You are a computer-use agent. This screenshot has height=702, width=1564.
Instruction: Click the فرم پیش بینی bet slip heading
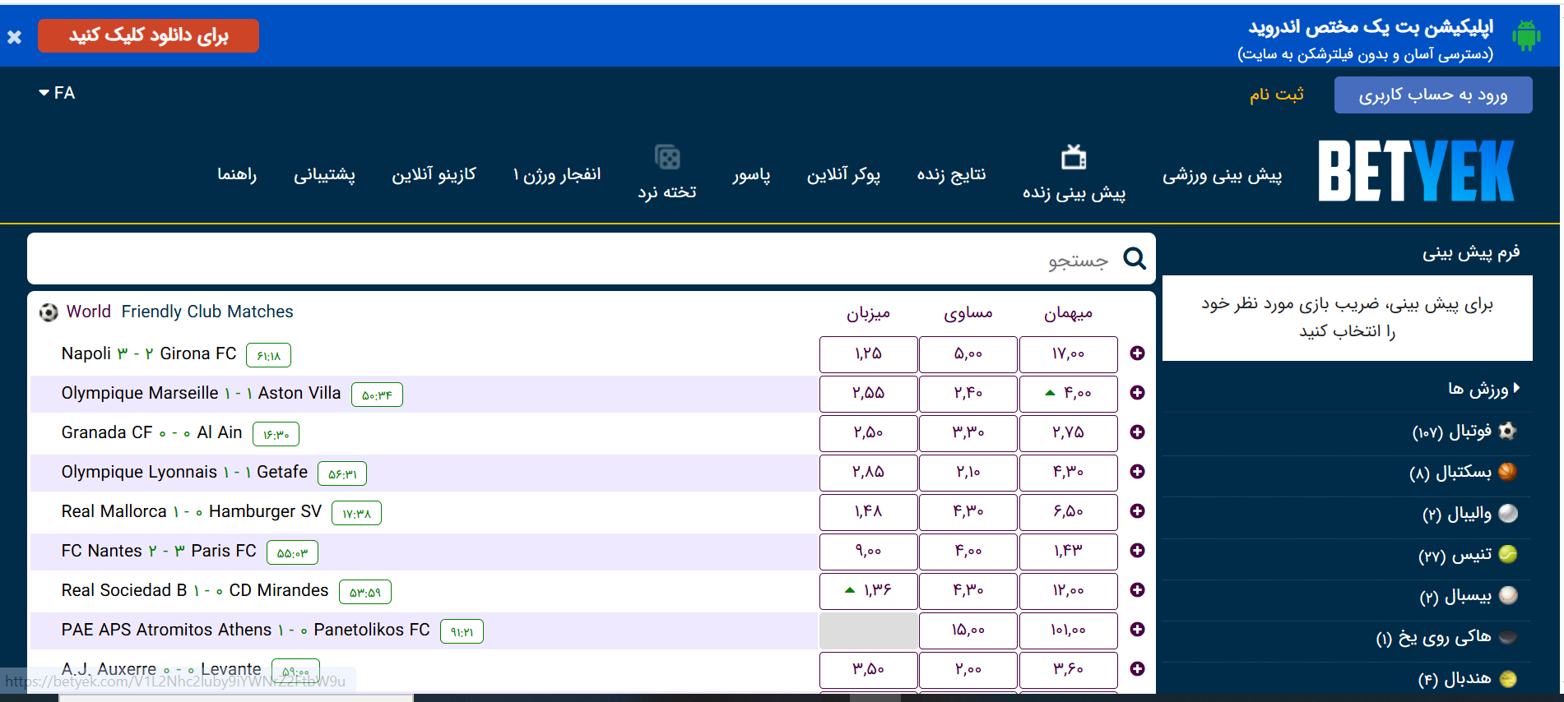tap(1471, 252)
